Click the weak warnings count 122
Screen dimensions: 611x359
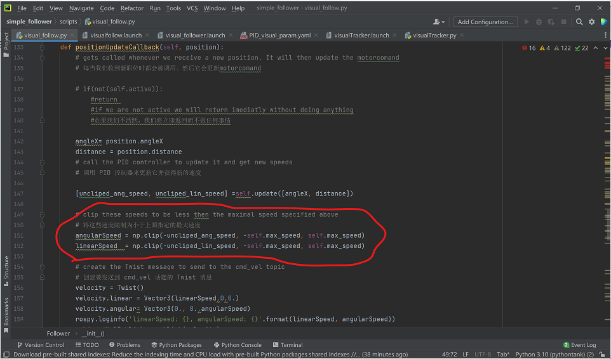pyautogui.click(x=562, y=48)
